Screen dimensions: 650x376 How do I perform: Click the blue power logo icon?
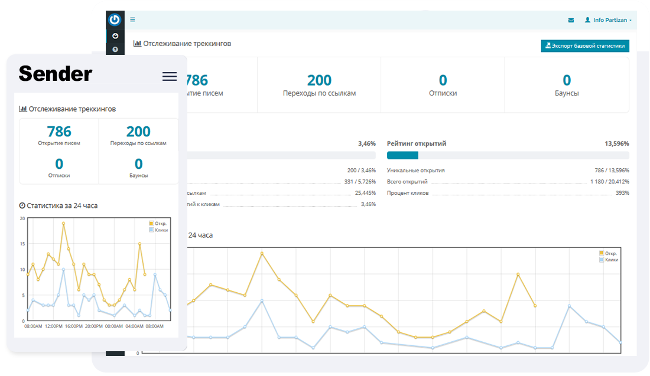(115, 19)
